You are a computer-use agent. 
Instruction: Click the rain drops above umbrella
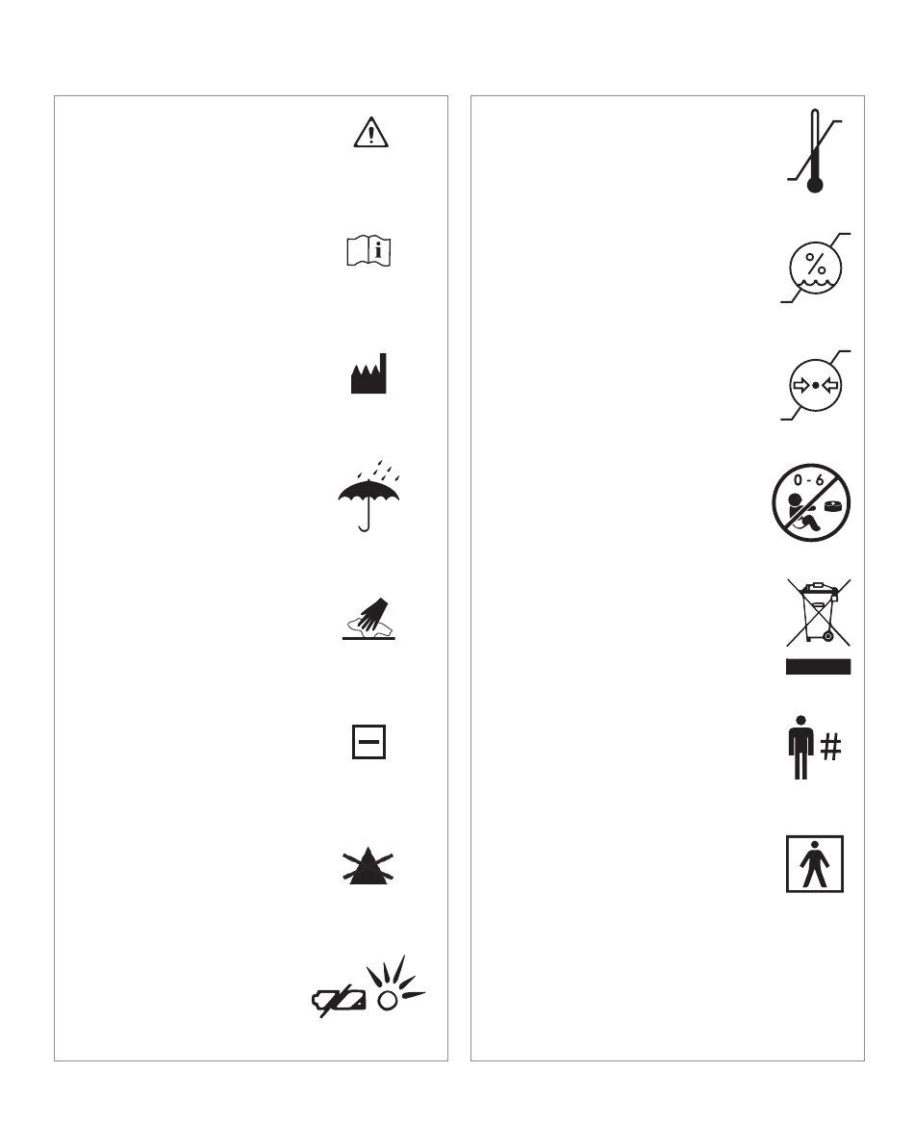(378, 471)
